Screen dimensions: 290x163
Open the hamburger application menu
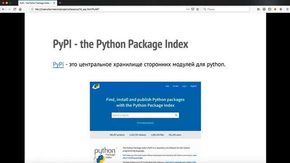288,9
